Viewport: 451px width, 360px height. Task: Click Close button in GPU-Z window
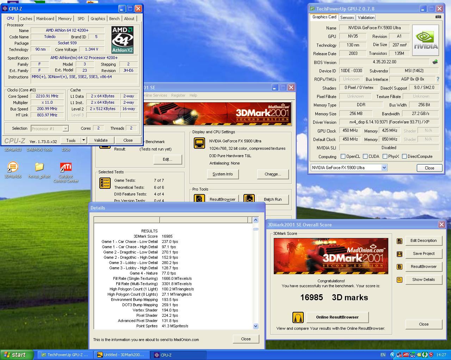click(430, 168)
